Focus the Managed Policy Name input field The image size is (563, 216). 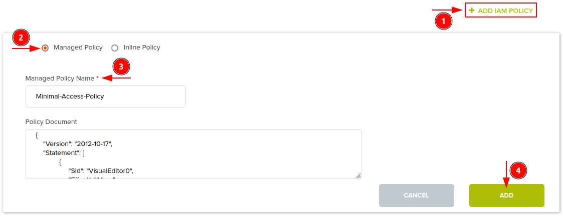(x=105, y=96)
